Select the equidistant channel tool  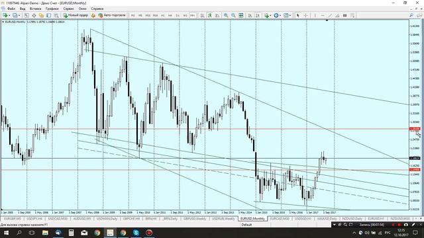[x=337, y=15]
